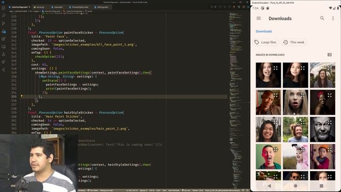Screen dimensions: 341x192
Task: Open Run and Debug view in activity bar
Action: [x=4, y=31]
